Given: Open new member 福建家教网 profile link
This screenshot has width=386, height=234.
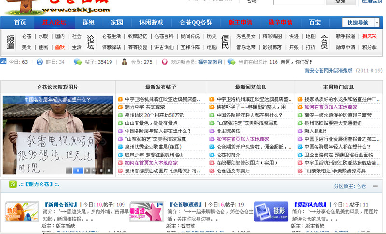Looking at the screenshot, I should [x=210, y=62].
